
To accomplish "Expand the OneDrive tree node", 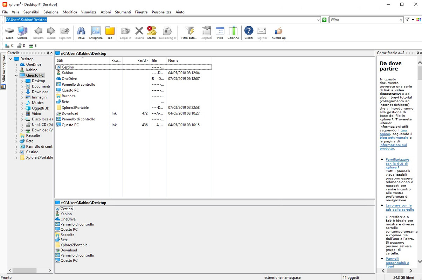I will click(16, 65).
